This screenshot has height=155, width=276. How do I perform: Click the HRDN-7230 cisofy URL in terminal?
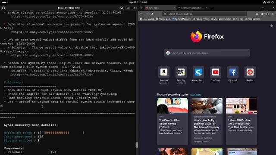tap(52, 74)
